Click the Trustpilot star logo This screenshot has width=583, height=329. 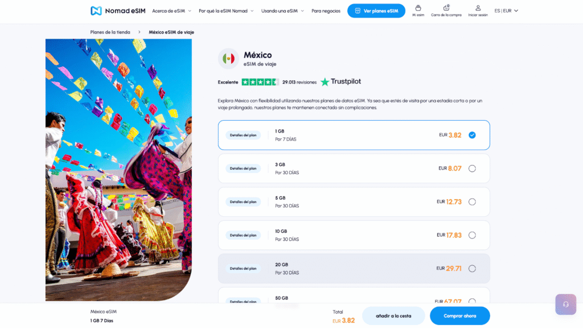pos(325,82)
